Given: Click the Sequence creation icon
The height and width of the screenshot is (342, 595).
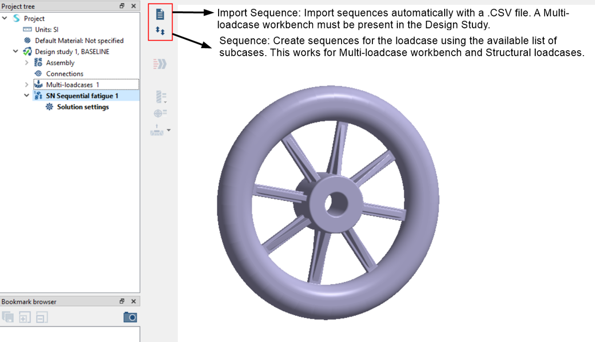Looking at the screenshot, I should tap(160, 31).
